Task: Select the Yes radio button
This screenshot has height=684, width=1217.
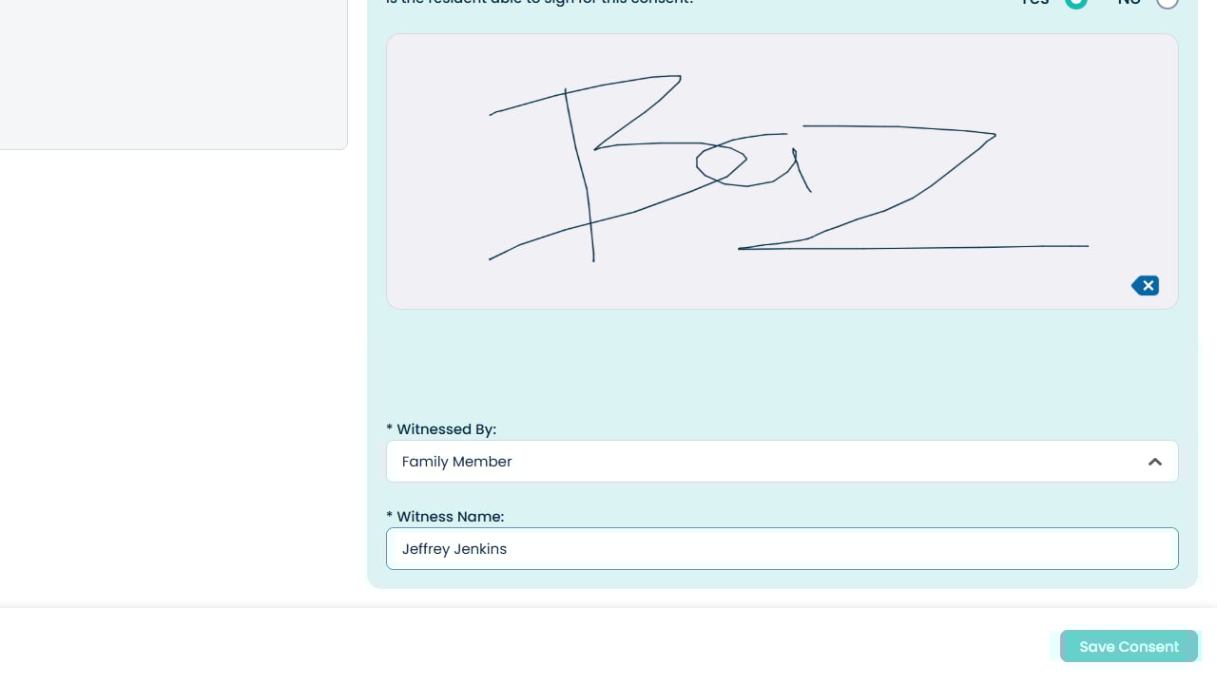Action: [x=1075, y=3]
